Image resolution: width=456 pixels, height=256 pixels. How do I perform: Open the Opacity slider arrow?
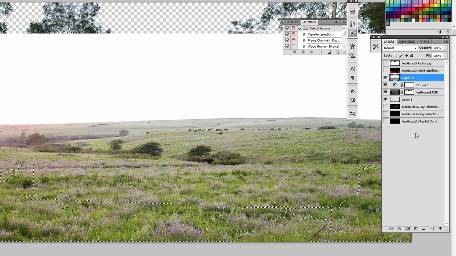pyautogui.click(x=445, y=48)
